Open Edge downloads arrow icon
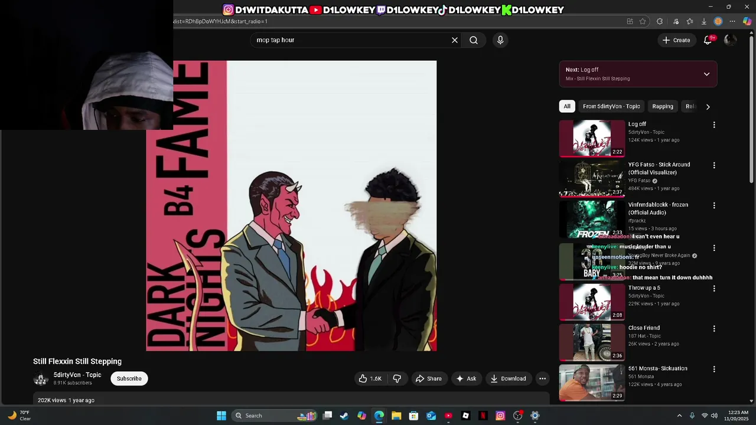The width and height of the screenshot is (756, 425). point(703,21)
